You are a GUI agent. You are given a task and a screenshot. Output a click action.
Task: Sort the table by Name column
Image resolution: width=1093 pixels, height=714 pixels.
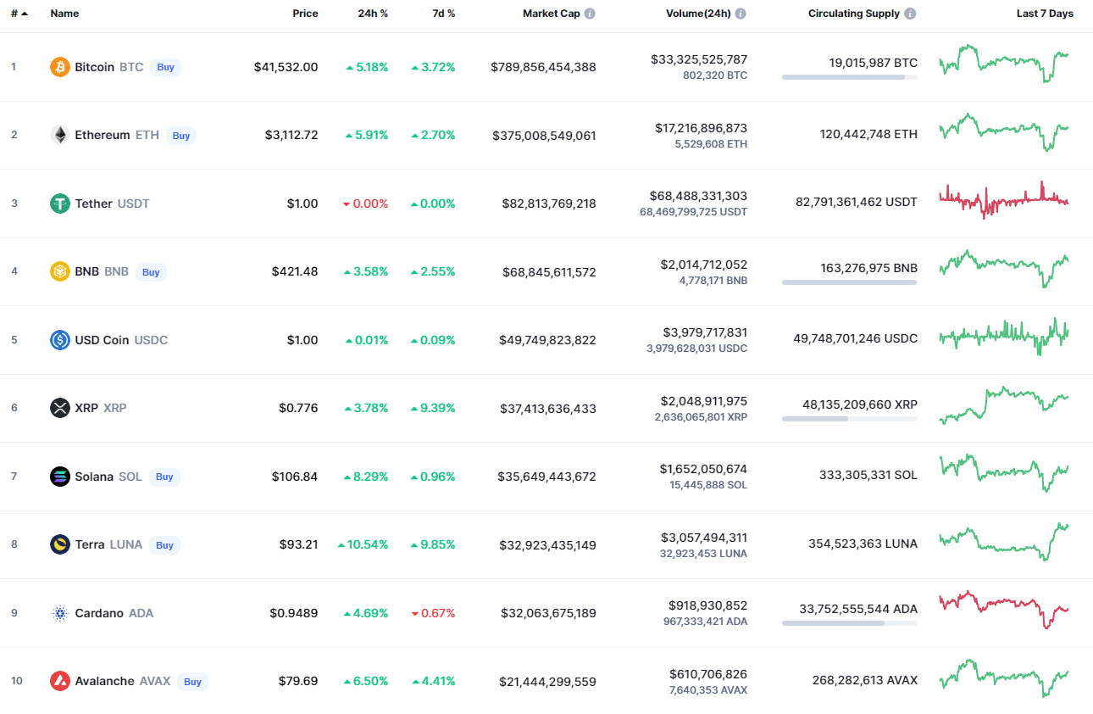coord(64,14)
